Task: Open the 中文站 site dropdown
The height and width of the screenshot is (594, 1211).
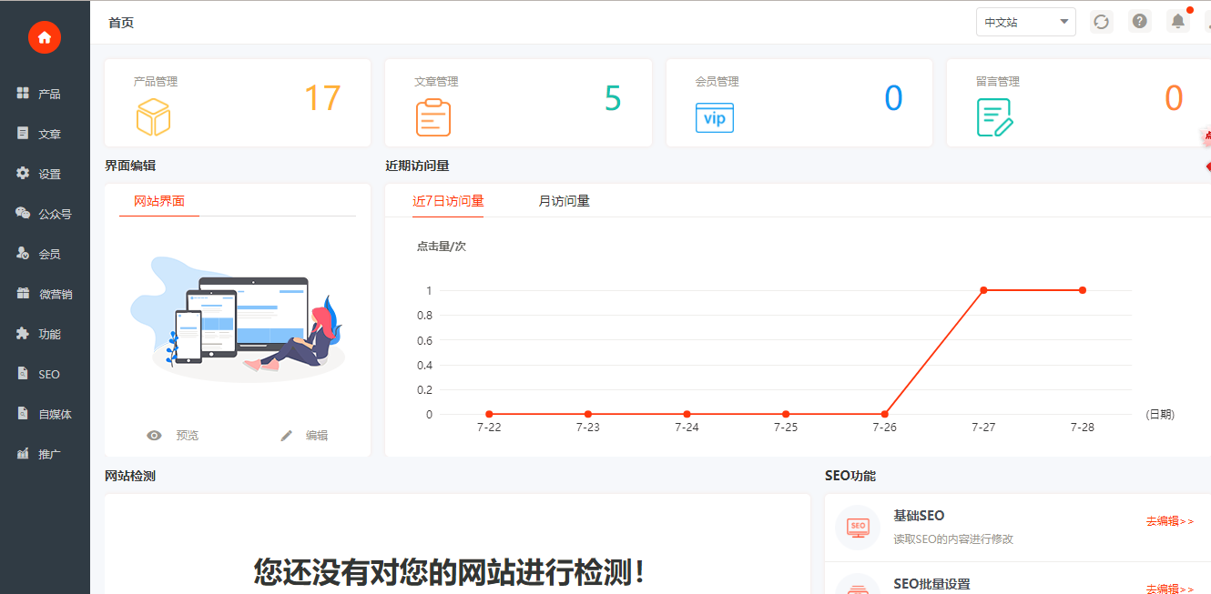Action: click(1026, 22)
